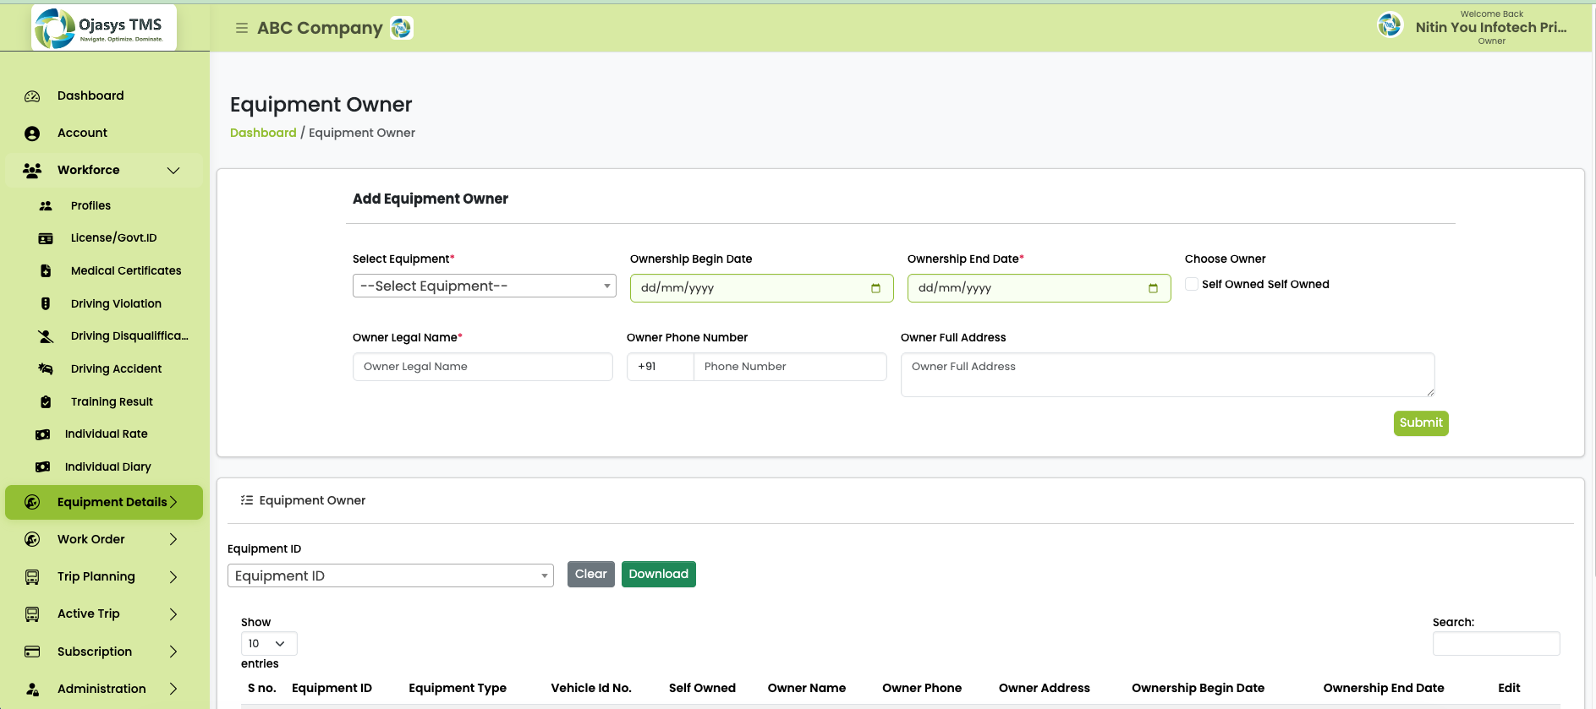The height and width of the screenshot is (709, 1596).
Task: Open calendar picker for Ownership Begin Date
Action: coord(875,288)
